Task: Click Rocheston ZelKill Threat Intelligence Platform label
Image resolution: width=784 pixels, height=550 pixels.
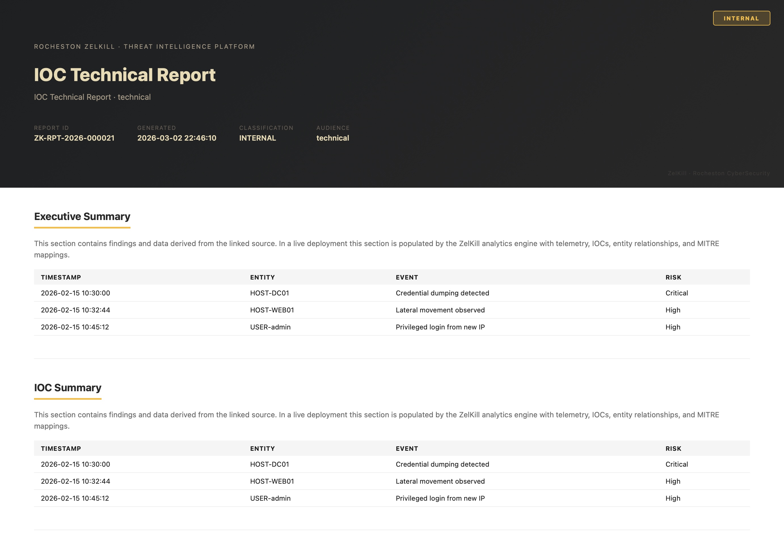Action: point(144,46)
